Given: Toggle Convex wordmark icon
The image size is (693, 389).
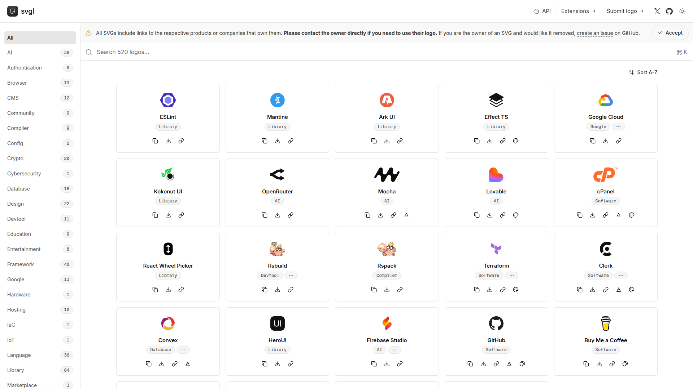Looking at the screenshot, I should 188,364.
